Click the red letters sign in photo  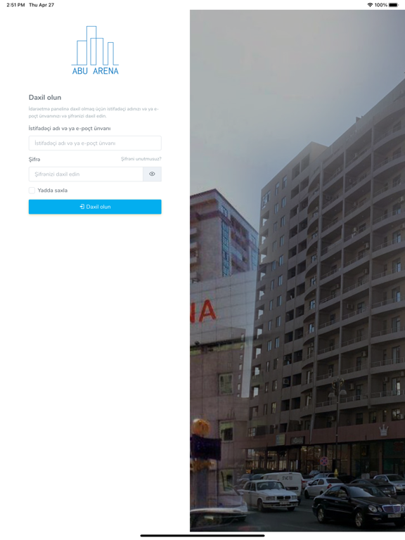click(203, 311)
